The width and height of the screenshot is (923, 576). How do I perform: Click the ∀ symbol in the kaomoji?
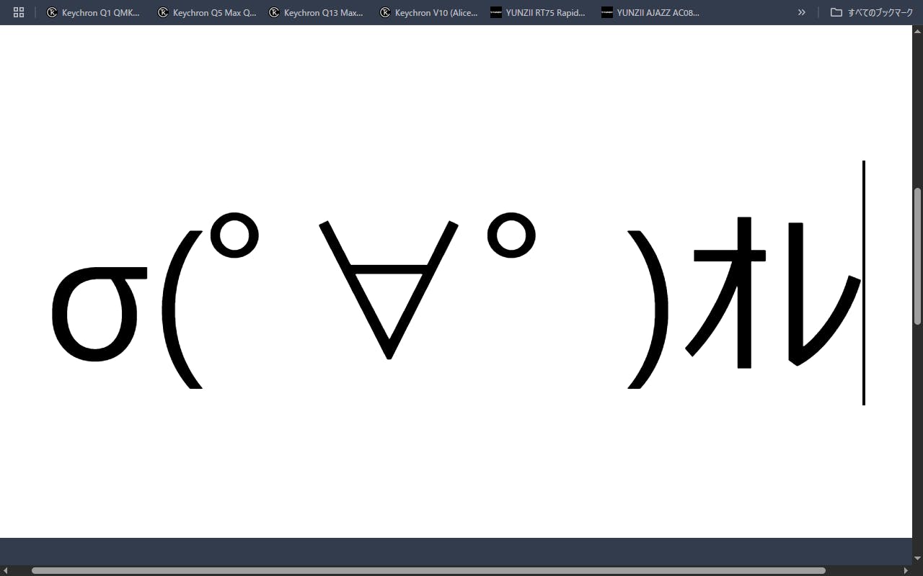[x=389, y=288]
